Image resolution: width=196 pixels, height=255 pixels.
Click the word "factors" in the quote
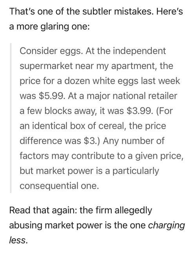click(x=34, y=156)
